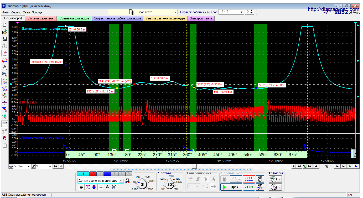Image resolution: width=363 pixels, height=198 pixels.
Task: Open the Помощь menu
Action: (37, 12)
